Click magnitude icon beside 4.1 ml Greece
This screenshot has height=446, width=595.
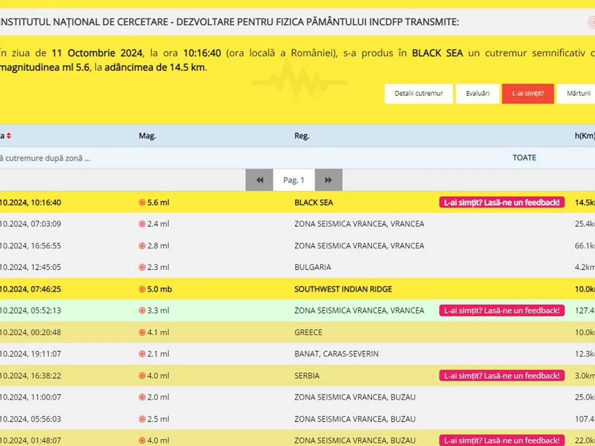[142, 333]
